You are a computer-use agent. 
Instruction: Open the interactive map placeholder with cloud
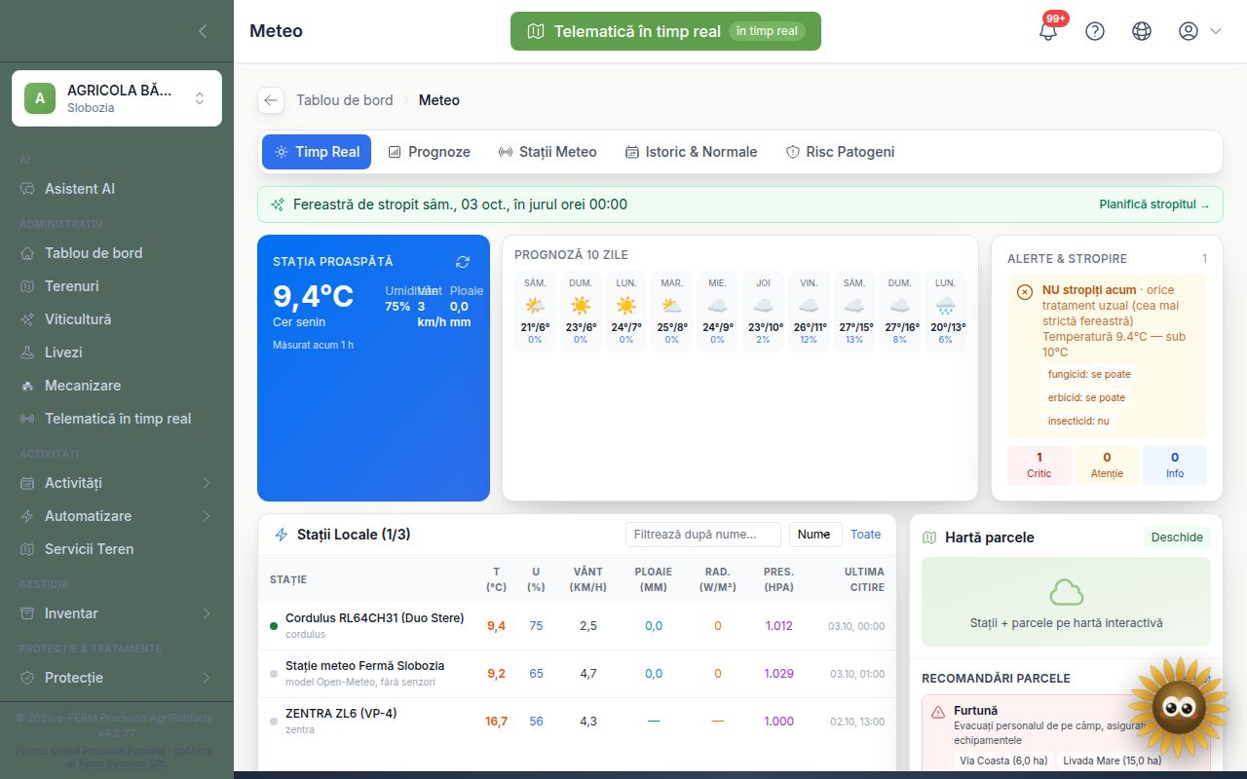[1067, 602]
